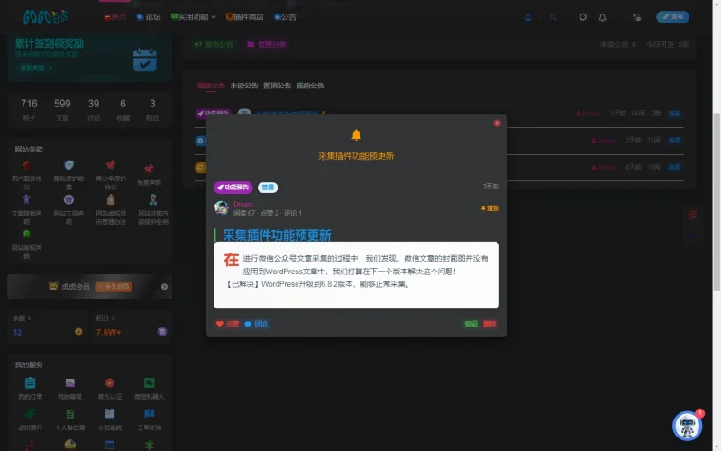Viewport: 721px width, 451px height.
Task: Open 微信机器人 service icon
Action: point(150,383)
